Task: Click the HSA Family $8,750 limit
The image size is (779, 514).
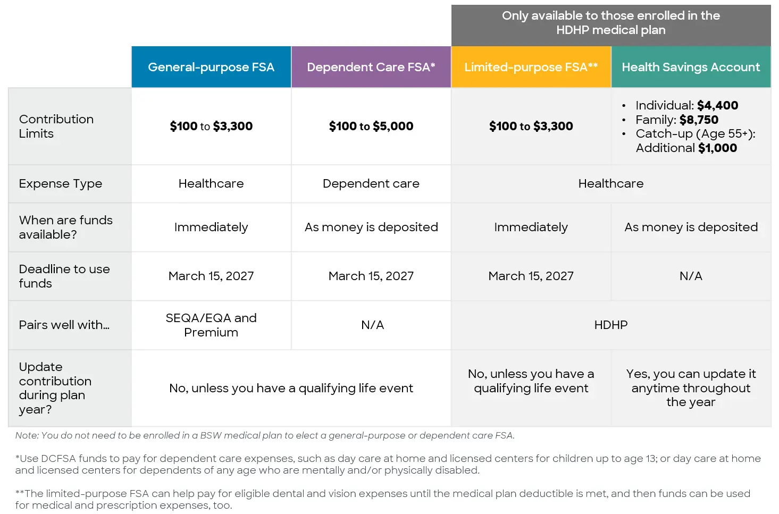Action: (676, 120)
